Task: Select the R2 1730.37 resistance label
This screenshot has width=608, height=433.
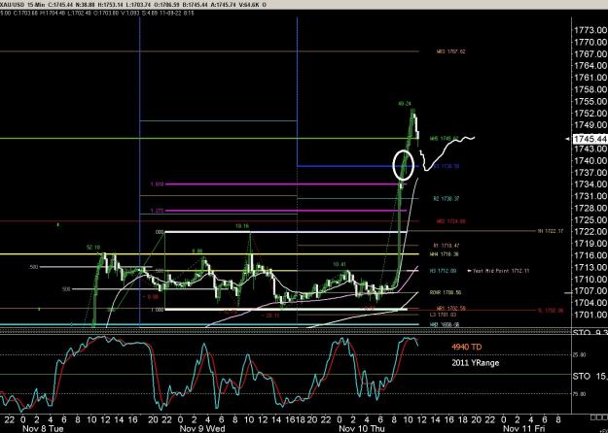Action: [x=447, y=198]
